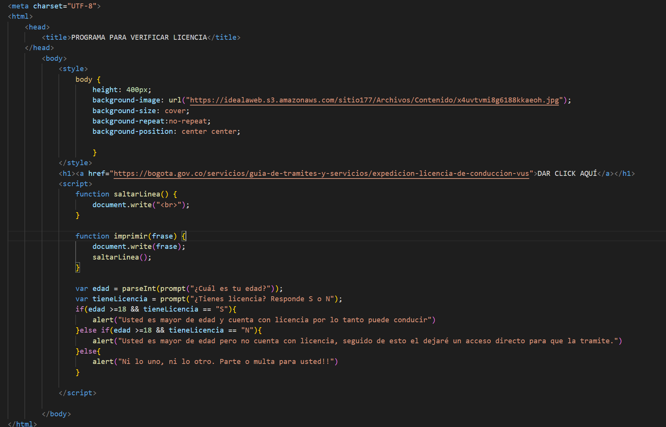Click the closing </head> tag
Image resolution: width=666 pixels, height=427 pixels.
click(39, 48)
